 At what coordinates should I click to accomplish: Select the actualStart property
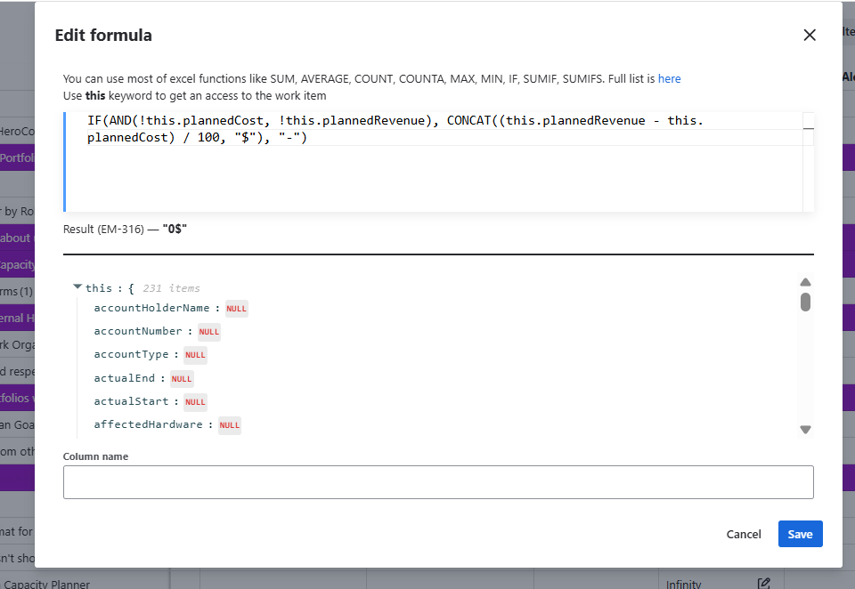click(x=131, y=401)
